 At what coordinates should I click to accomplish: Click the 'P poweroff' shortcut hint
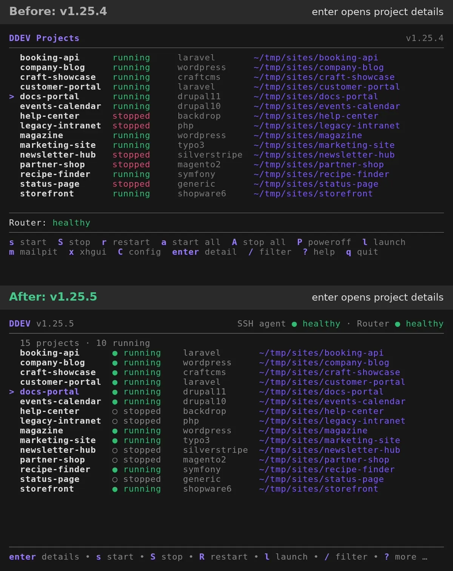click(x=324, y=242)
